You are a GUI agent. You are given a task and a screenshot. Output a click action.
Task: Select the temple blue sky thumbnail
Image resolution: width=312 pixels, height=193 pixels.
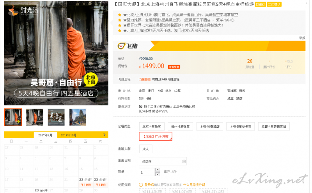78,117
